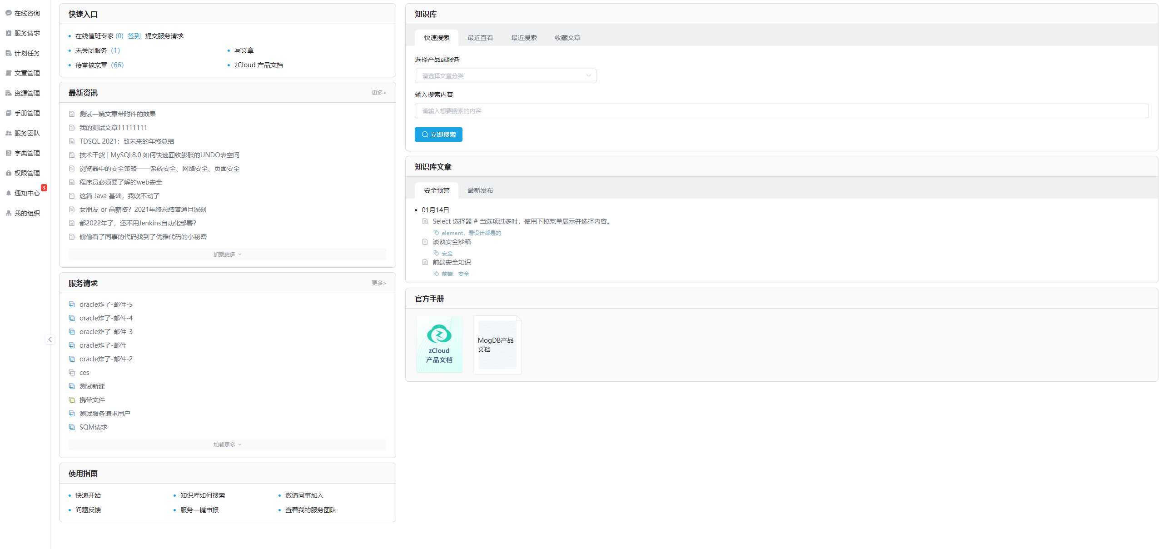Click the tag icon beside 前端，安全 tags
This screenshot has width=1163, height=549.
click(436, 274)
